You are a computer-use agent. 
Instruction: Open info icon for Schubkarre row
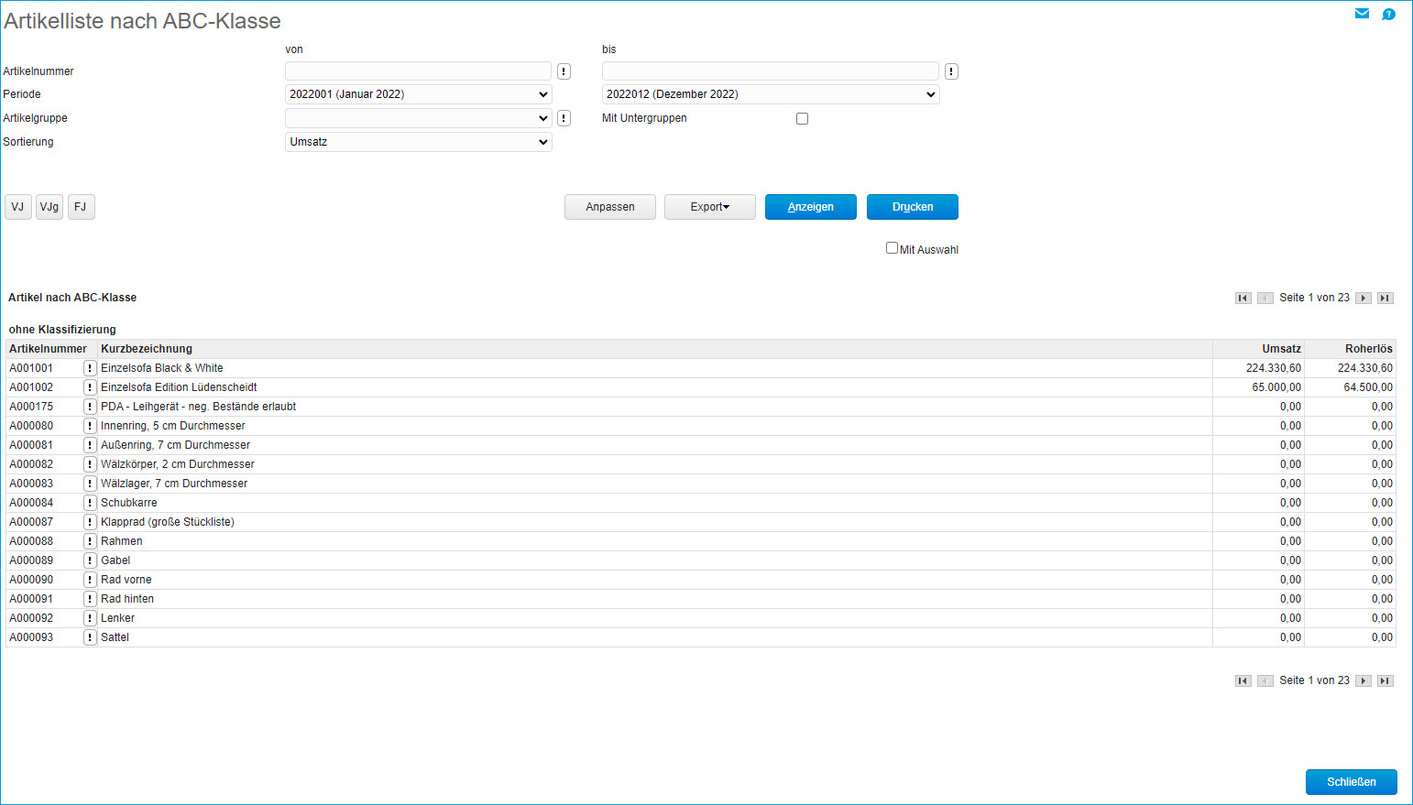[x=90, y=503]
